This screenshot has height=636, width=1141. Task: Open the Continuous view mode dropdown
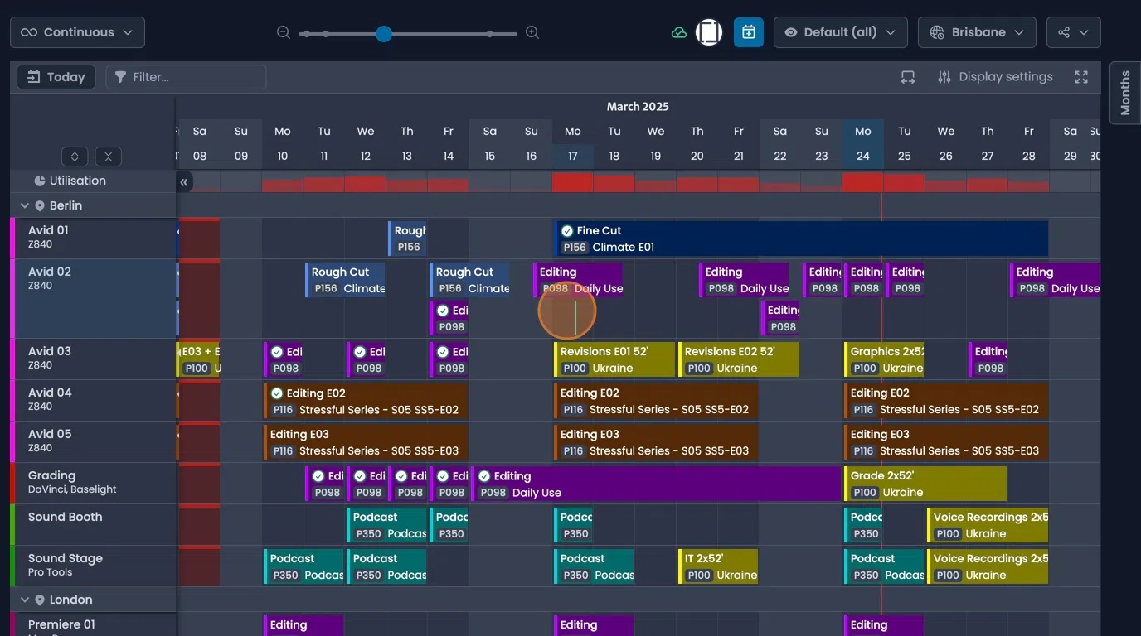(77, 32)
